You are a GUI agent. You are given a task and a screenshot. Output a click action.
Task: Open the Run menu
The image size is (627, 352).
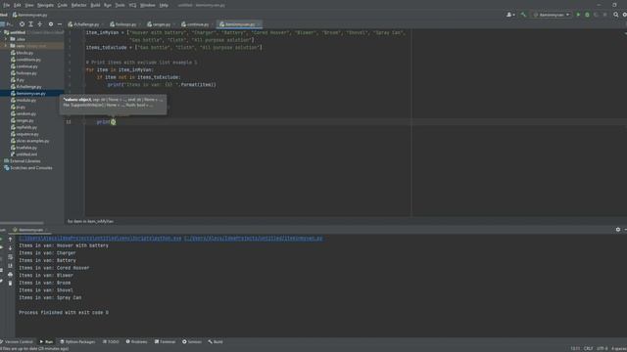[108, 5]
